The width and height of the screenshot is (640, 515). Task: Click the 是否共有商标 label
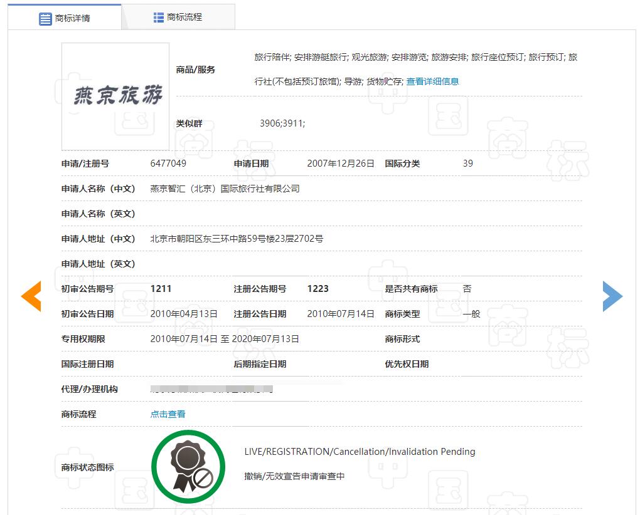point(412,289)
